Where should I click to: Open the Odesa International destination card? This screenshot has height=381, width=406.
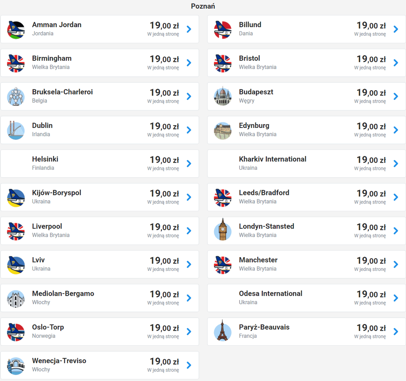pyautogui.click(x=307, y=298)
